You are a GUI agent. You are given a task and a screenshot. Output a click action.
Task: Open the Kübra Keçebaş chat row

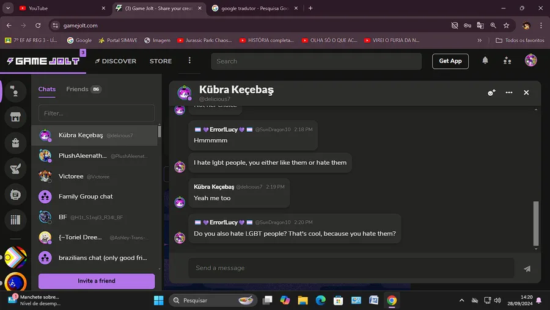(x=94, y=135)
